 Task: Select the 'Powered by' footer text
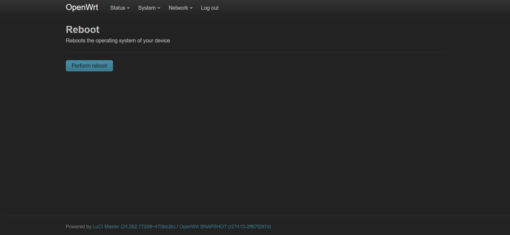pyautogui.click(x=79, y=227)
